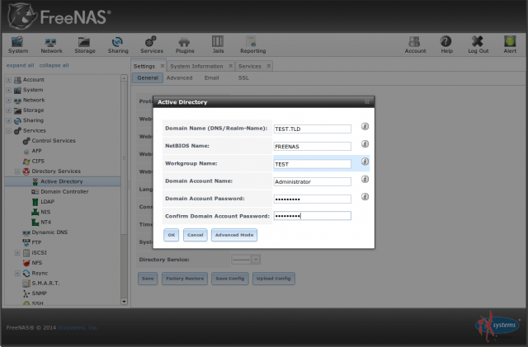Select Dynamic DNS tree item

point(49,232)
